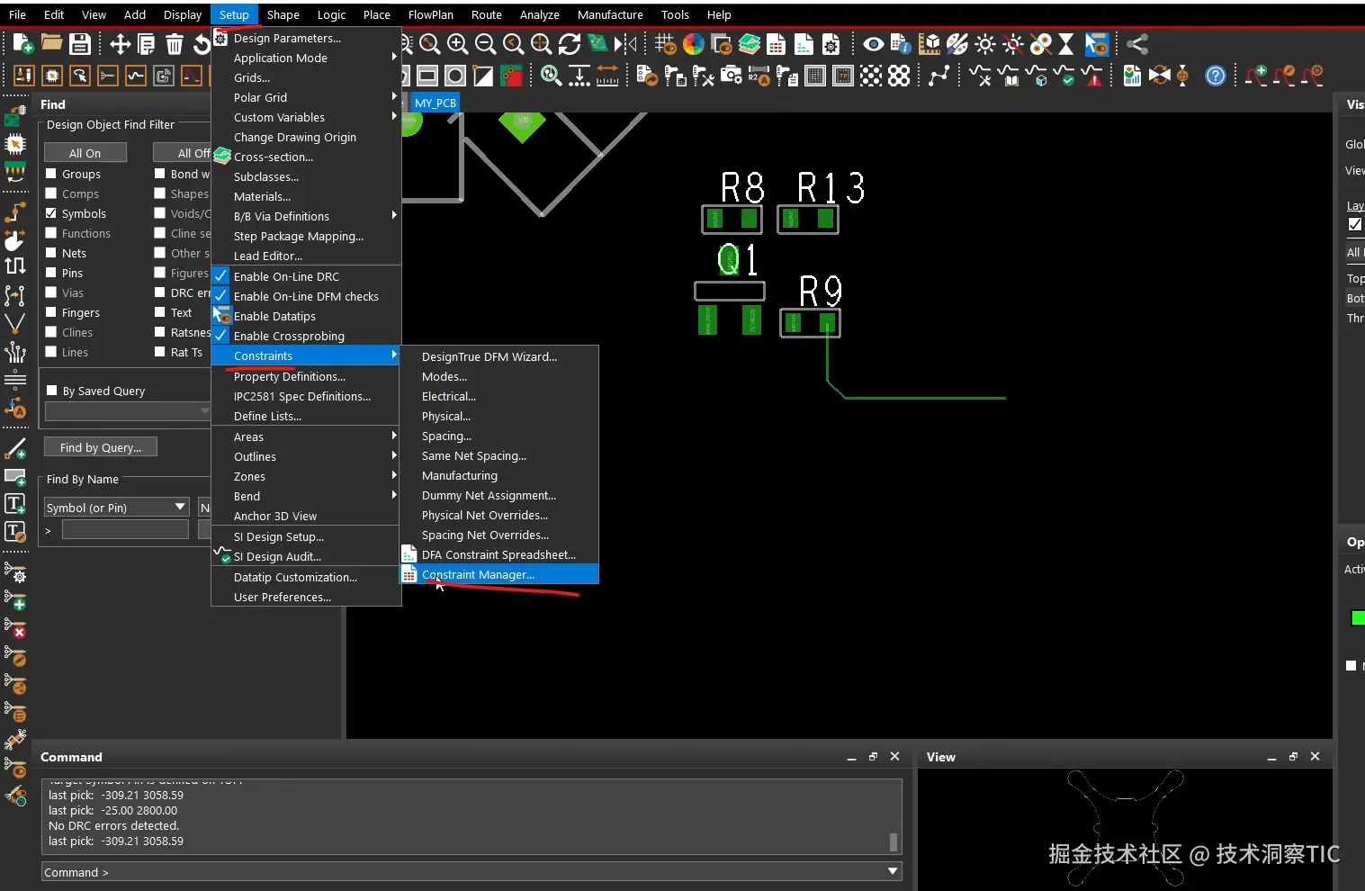This screenshot has height=891, width=1365.
Task: Click the Zoom In magnifier icon
Action: [x=458, y=44]
